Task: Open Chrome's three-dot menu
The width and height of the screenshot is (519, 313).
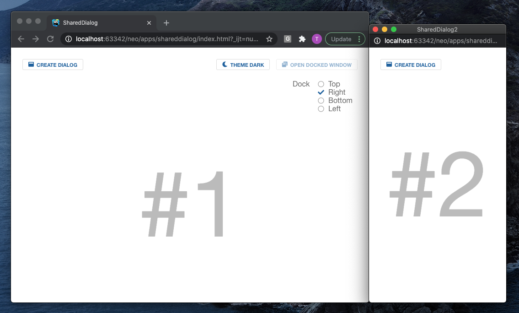Action: coord(359,39)
